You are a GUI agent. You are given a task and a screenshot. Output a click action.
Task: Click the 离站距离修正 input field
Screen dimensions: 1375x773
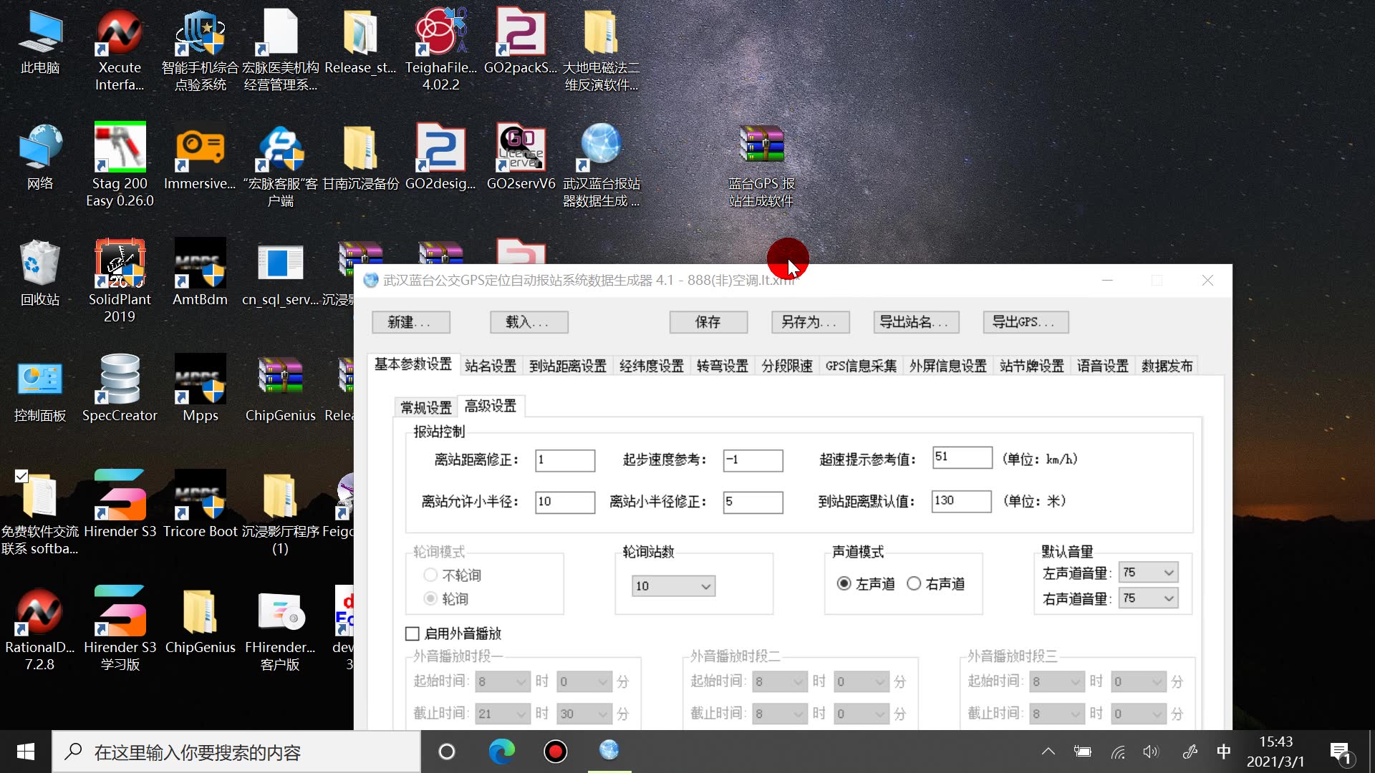565,460
